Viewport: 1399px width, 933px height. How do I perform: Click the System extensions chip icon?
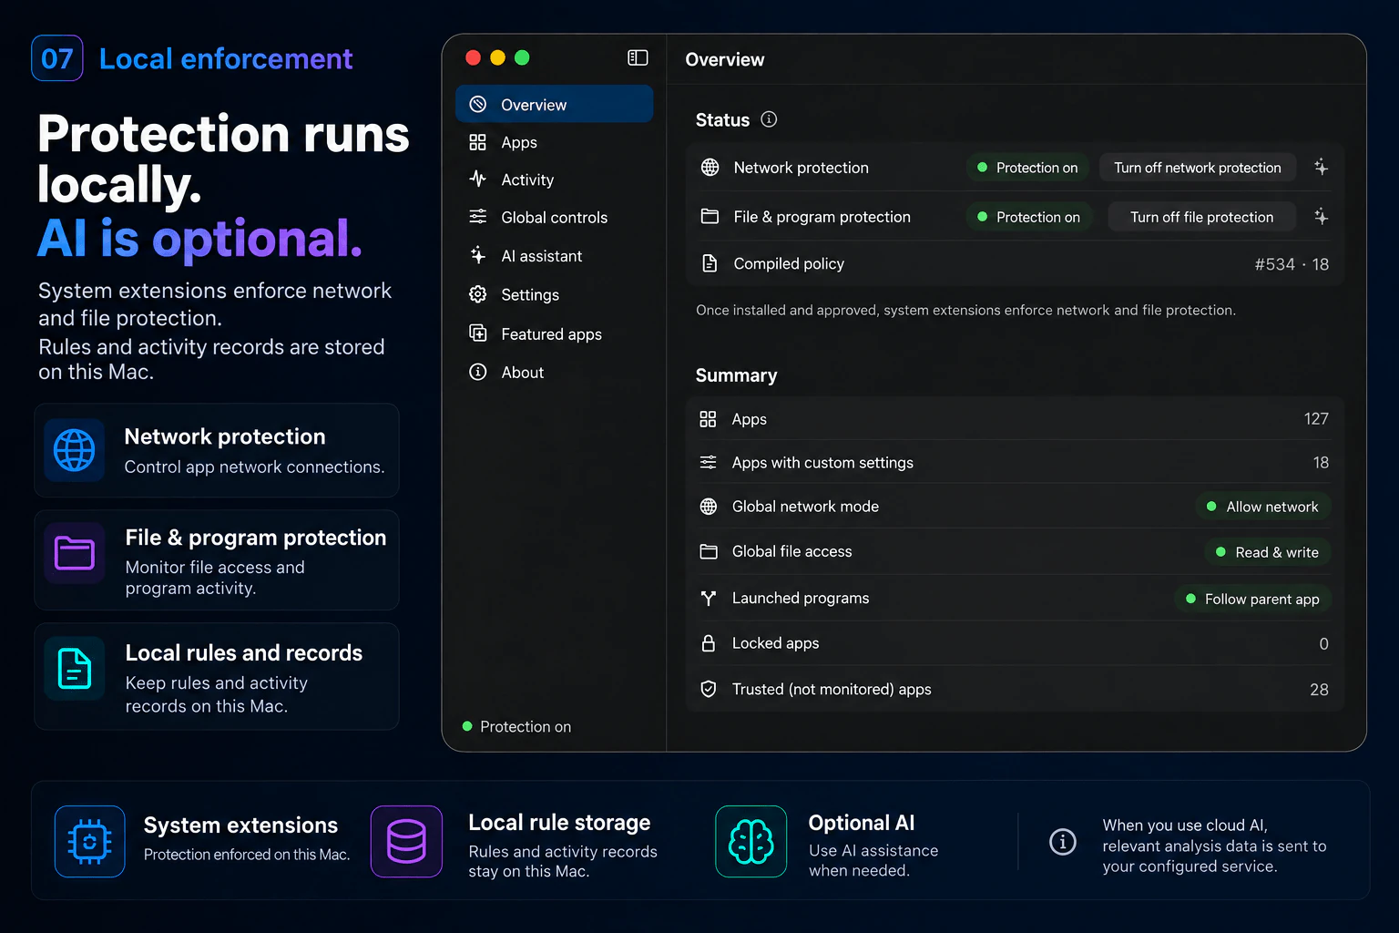(x=89, y=841)
